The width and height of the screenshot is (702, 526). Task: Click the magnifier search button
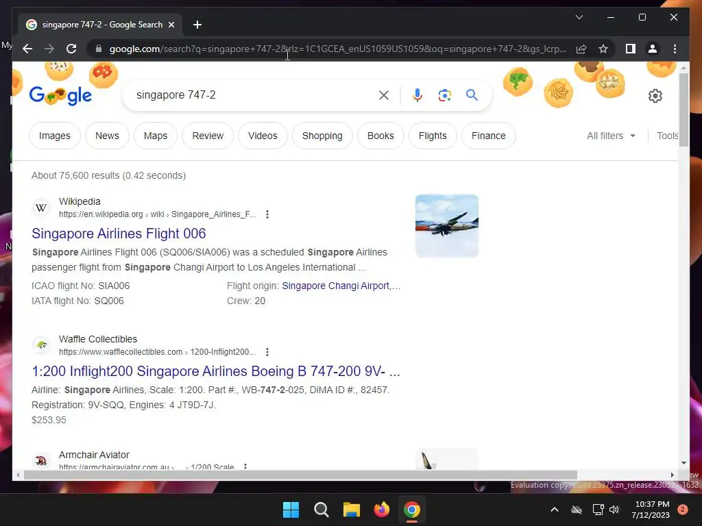472,95
